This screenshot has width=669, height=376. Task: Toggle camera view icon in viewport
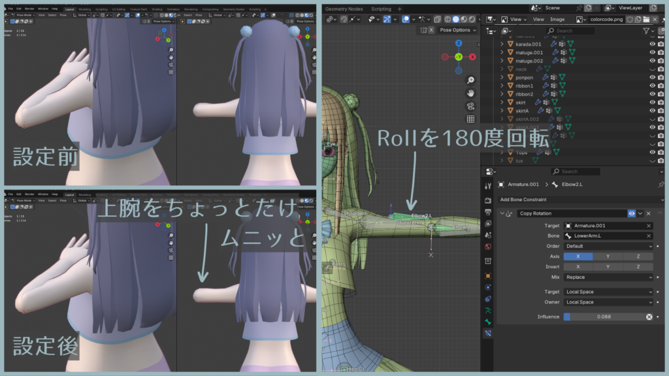470,106
